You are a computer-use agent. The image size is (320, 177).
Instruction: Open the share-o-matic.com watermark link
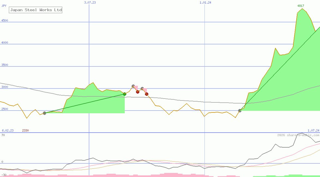coord(298,135)
